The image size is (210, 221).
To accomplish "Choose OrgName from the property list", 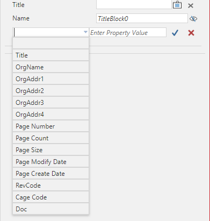I will pyautogui.click(x=51, y=67).
